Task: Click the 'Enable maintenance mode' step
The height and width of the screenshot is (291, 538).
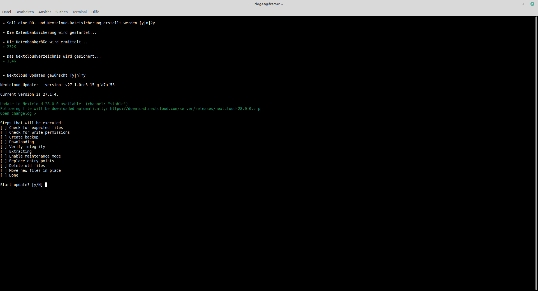Action: tap(31, 156)
